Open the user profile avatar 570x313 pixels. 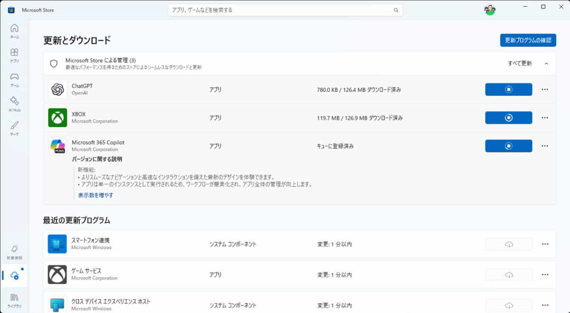point(490,10)
